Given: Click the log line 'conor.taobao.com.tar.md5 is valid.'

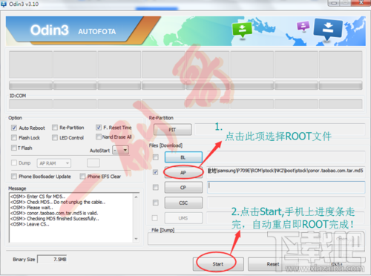Looking at the screenshot, I should click(54, 213).
